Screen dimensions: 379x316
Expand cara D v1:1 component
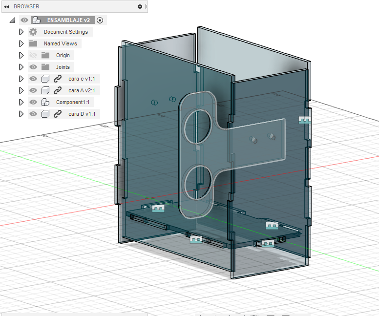[21, 114]
